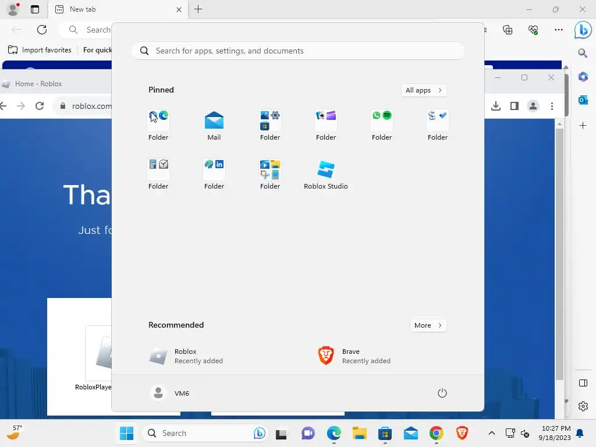This screenshot has width=596, height=447.
Task: Add a new tab in Edge
Action: 198,9
